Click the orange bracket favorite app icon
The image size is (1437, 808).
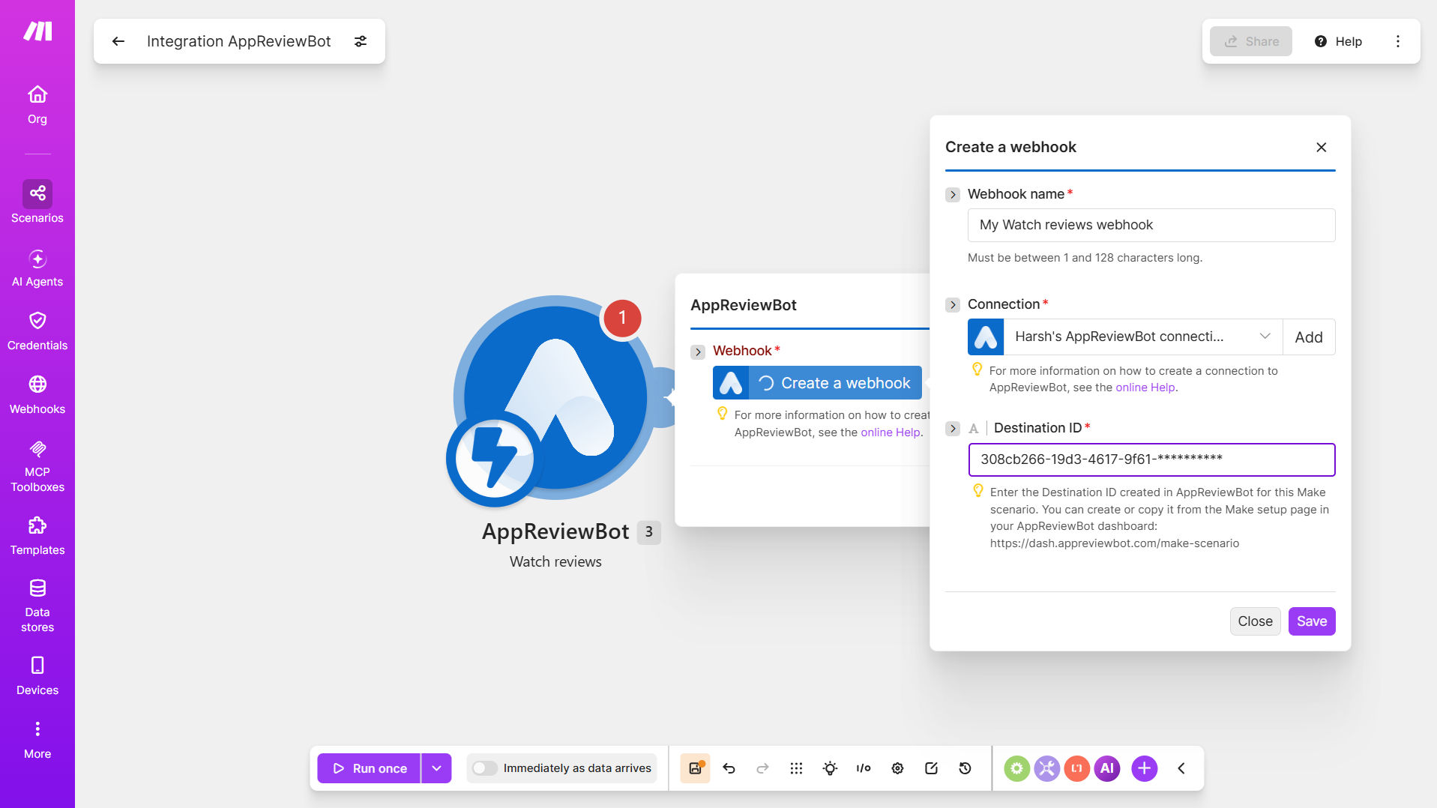click(1076, 768)
